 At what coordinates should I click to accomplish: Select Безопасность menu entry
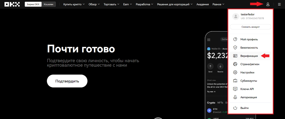coord(250,48)
